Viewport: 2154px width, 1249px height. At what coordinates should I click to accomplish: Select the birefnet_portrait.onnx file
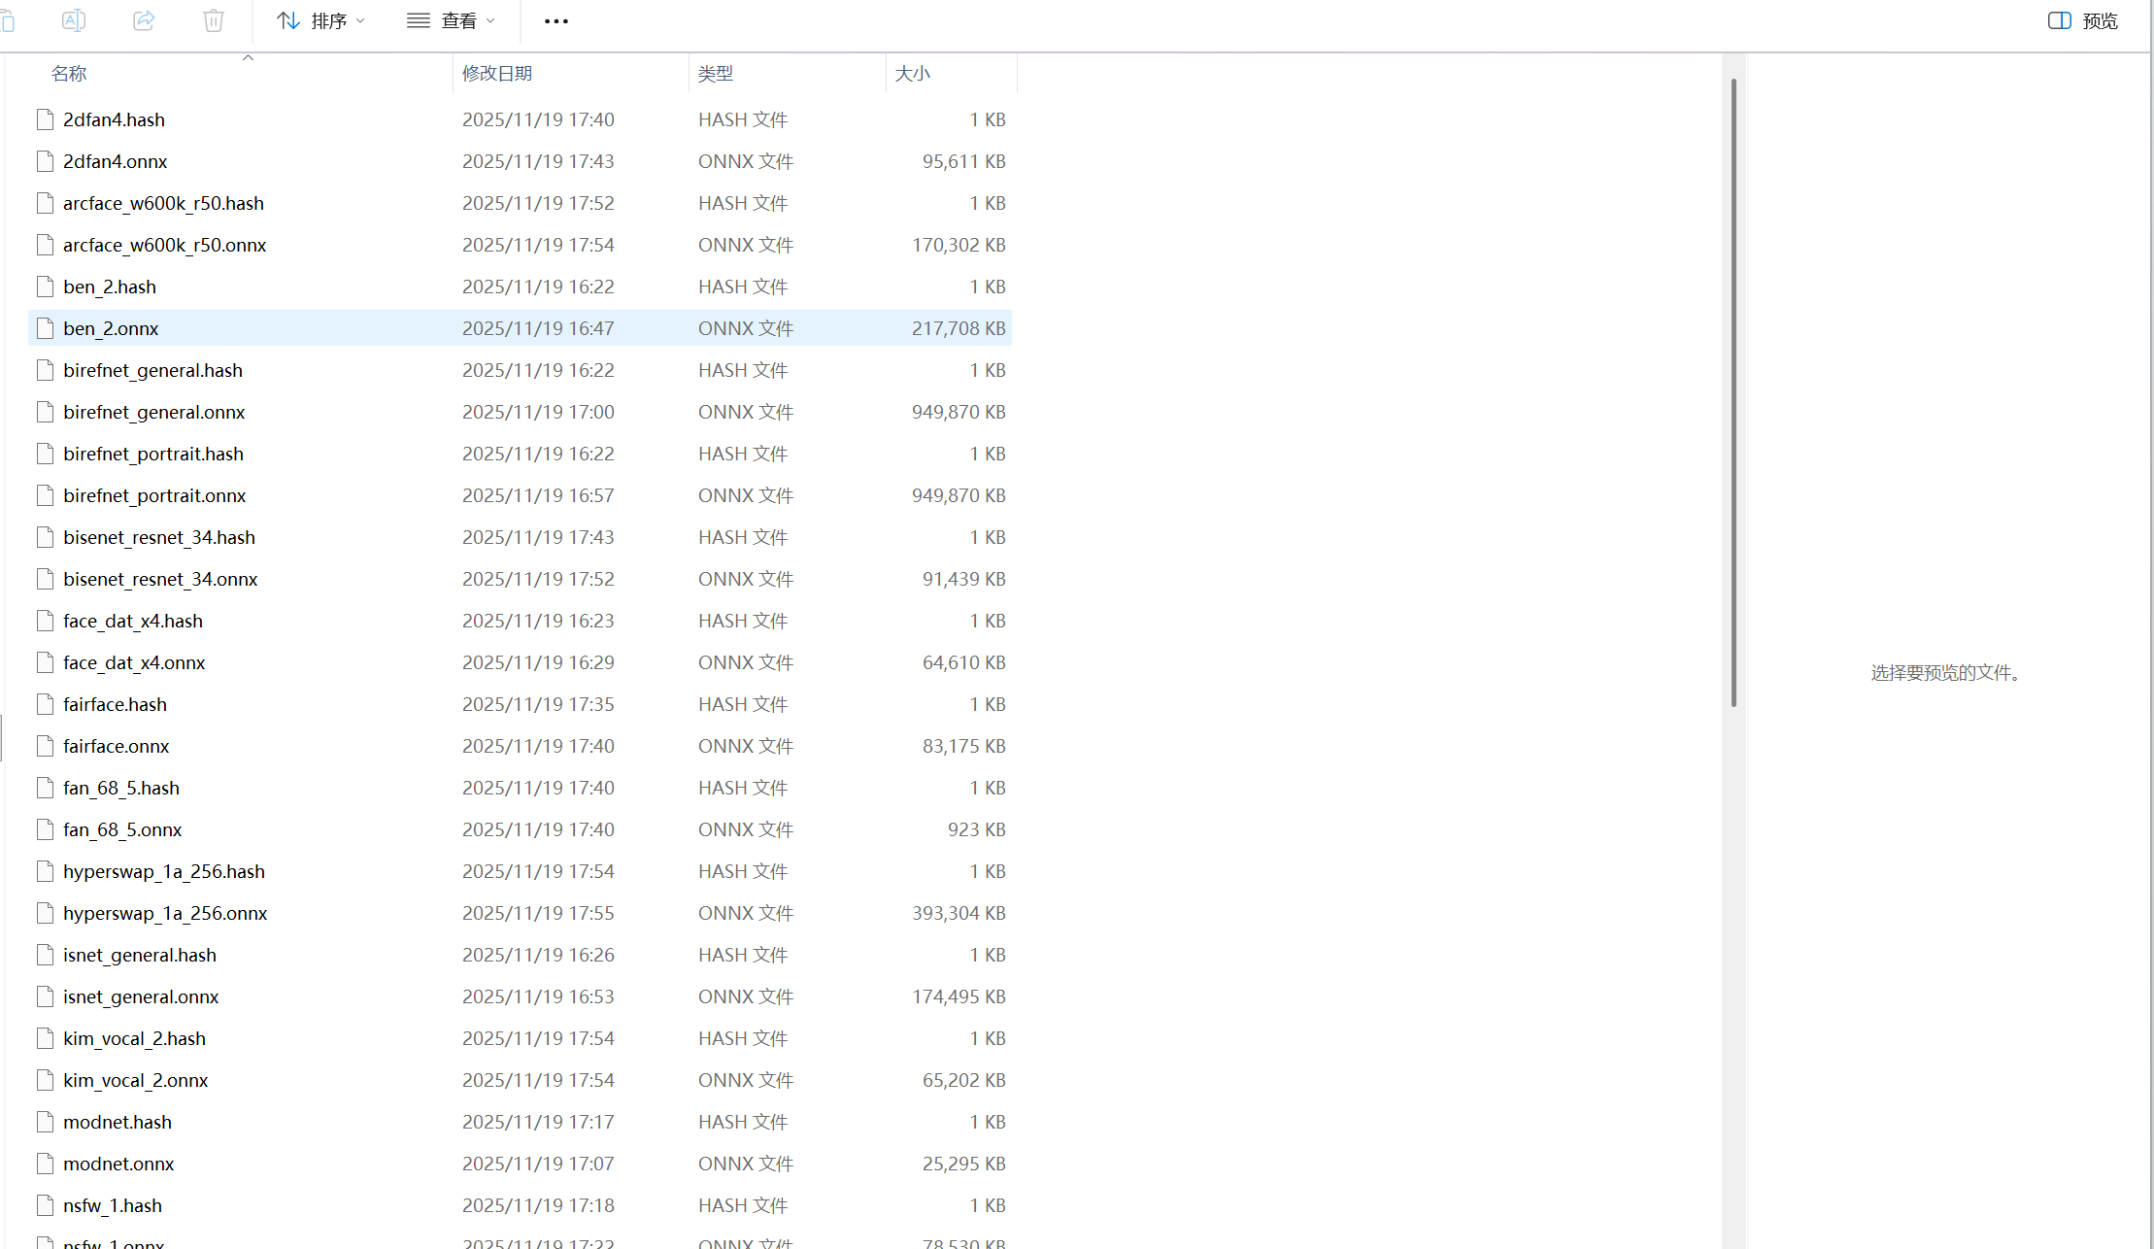[x=155, y=495]
